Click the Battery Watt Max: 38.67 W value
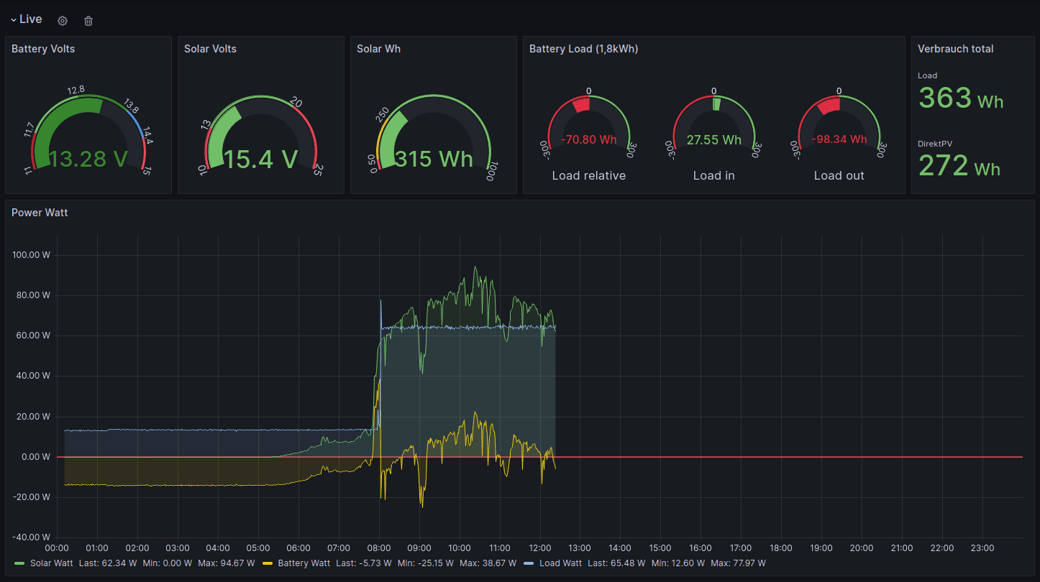 pyautogui.click(x=488, y=563)
